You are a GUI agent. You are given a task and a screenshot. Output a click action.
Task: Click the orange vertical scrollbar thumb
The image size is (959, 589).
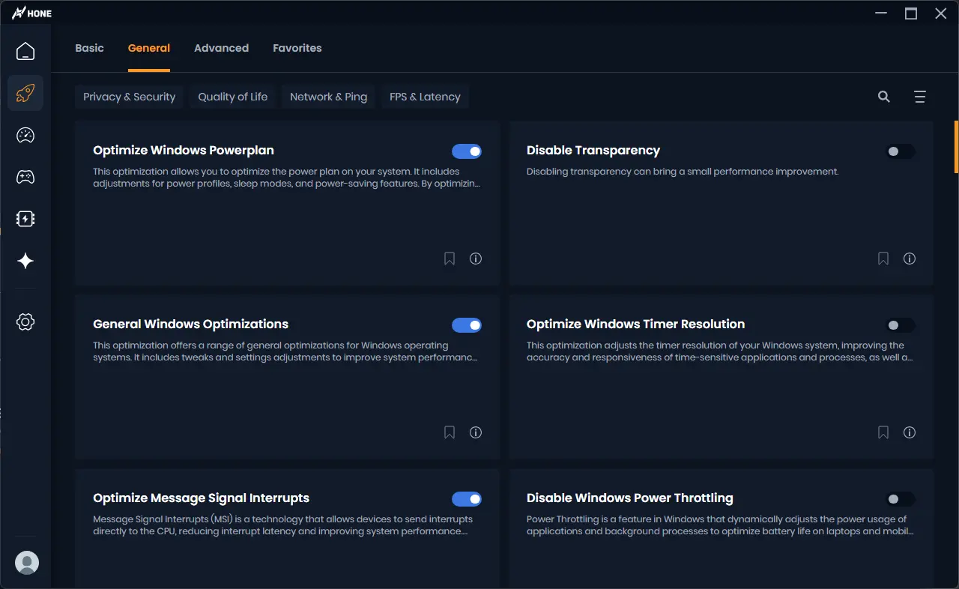[956, 146]
